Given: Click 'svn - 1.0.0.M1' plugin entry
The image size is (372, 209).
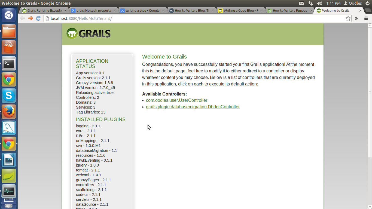Looking at the screenshot, I should point(88,146).
